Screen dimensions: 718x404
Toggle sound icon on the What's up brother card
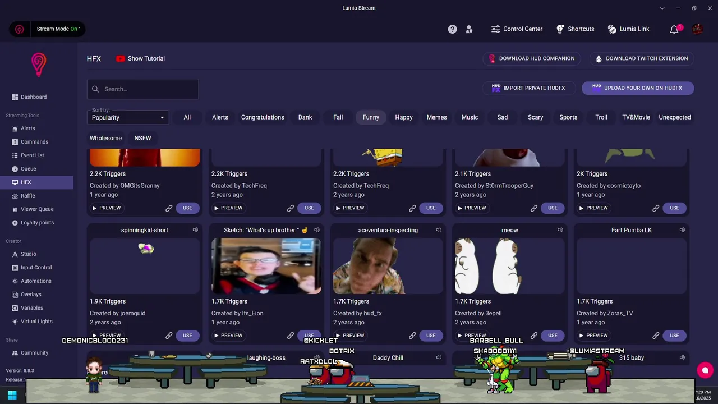(x=317, y=230)
